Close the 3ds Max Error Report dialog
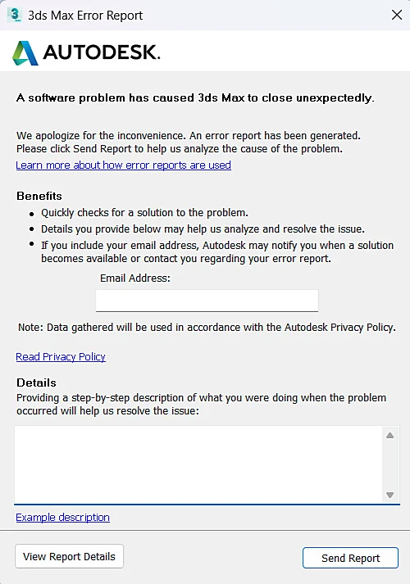The image size is (410, 584). (397, 15)
